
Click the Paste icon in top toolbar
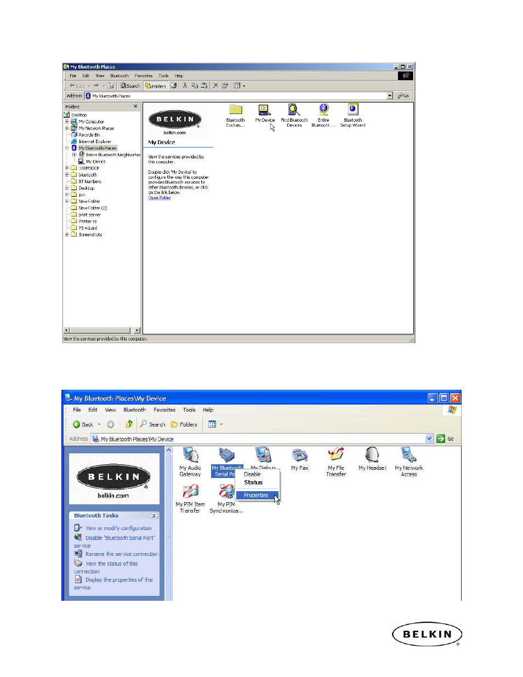pos(204,86)
